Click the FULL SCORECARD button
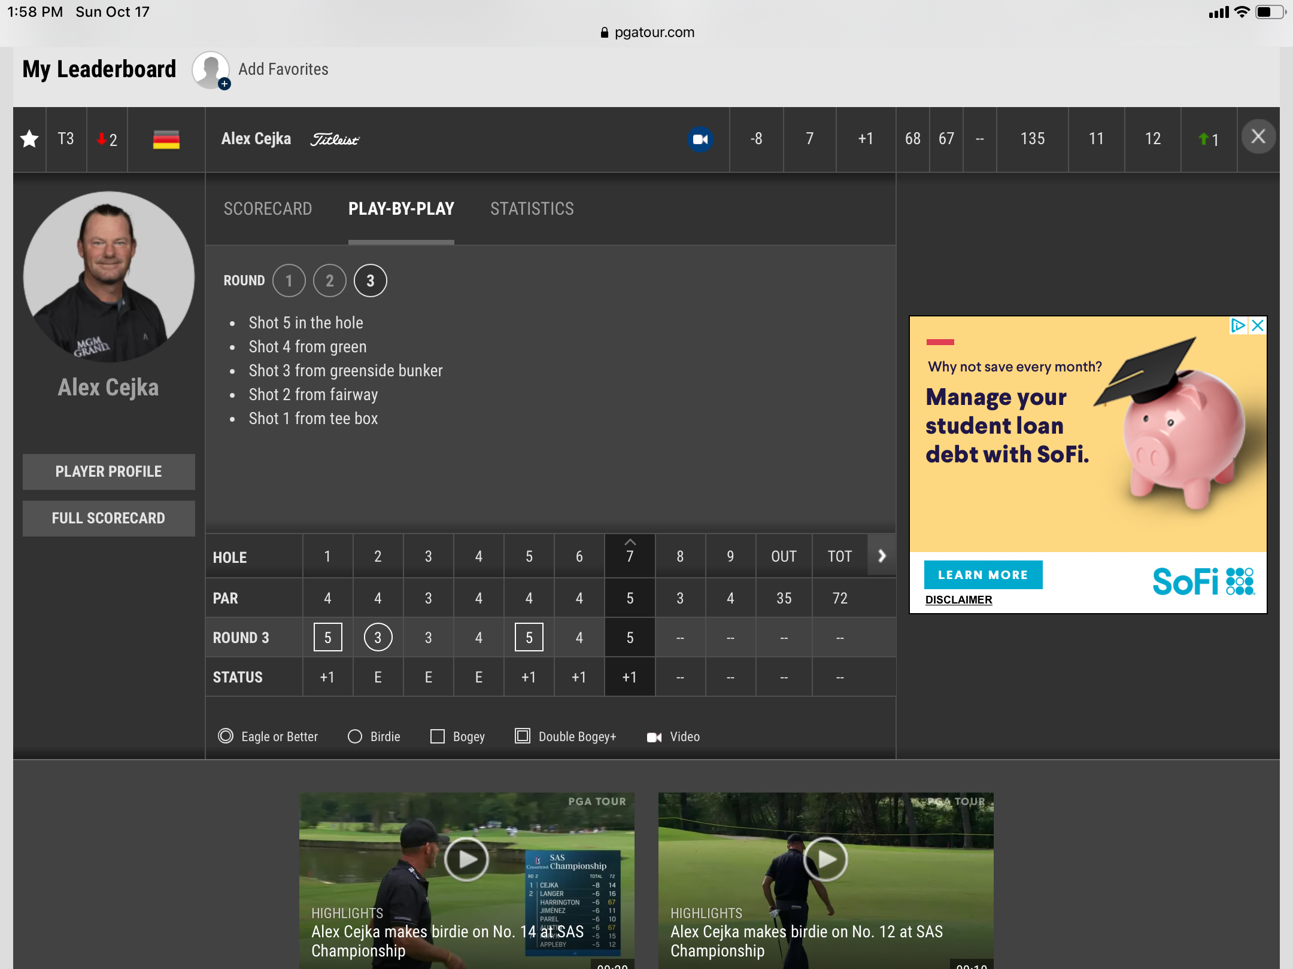The image size is (1293, 969). pyautogui.click(x=108, y=518)
